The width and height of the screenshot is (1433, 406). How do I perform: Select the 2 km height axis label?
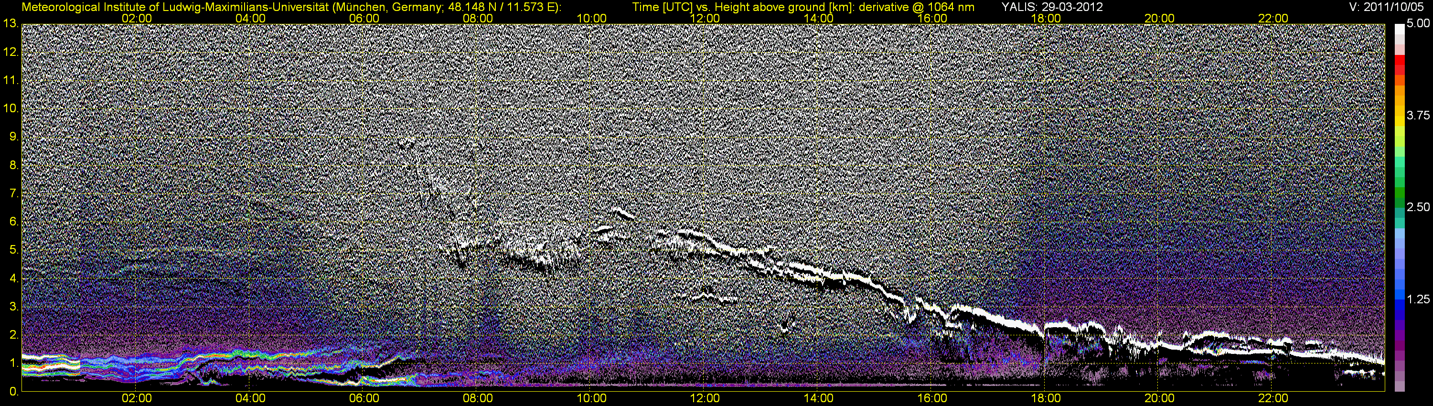tap(13, 335)
